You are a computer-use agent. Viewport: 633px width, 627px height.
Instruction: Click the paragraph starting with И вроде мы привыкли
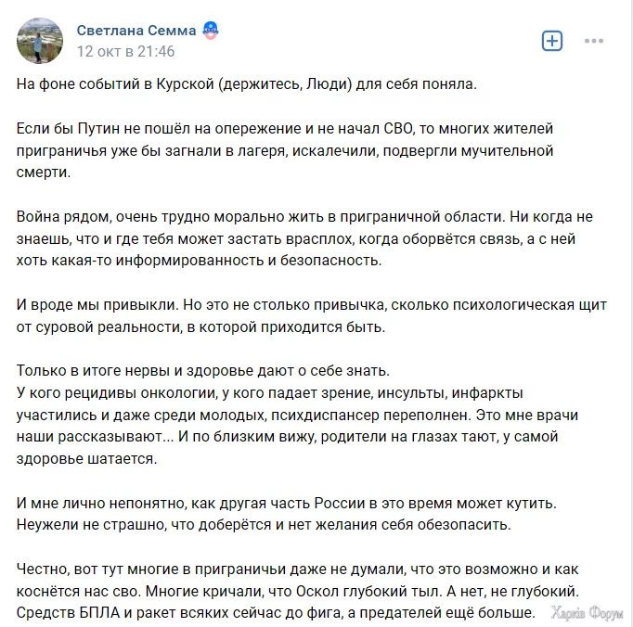coord(312,316)
